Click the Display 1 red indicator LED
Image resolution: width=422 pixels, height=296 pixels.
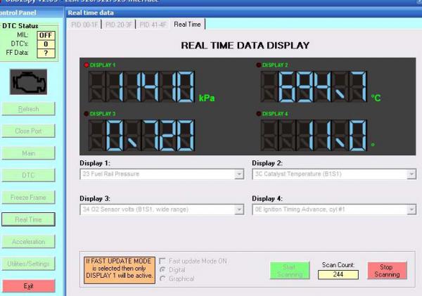pyautogui.click(x=85, y=65)
